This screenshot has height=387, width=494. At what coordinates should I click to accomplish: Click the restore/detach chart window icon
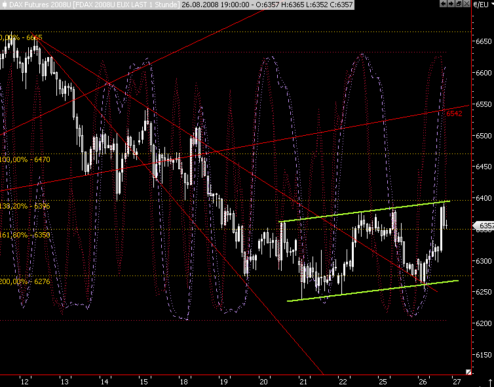point(459,4)
